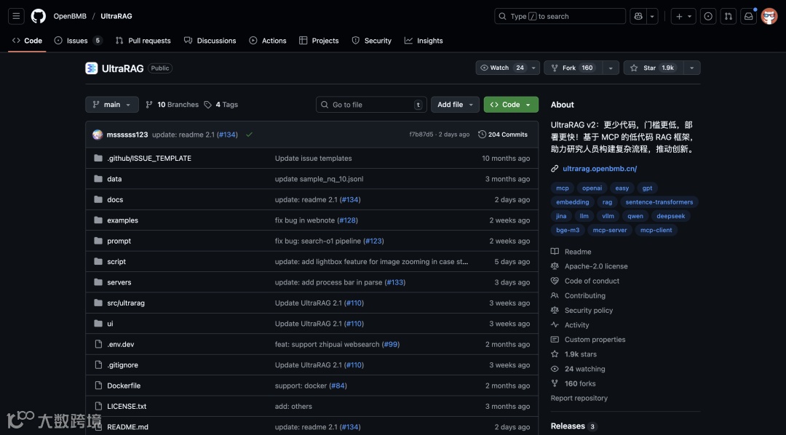Viewport: 786px width, 435px height.
Task: Click the file icon beside Dockerfile
Action: tap(98, 386)
